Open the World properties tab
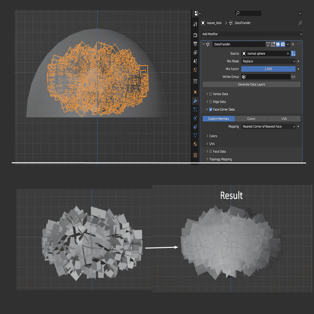The height and width of the screenshot is (314, 314). [x=195, y=70]
